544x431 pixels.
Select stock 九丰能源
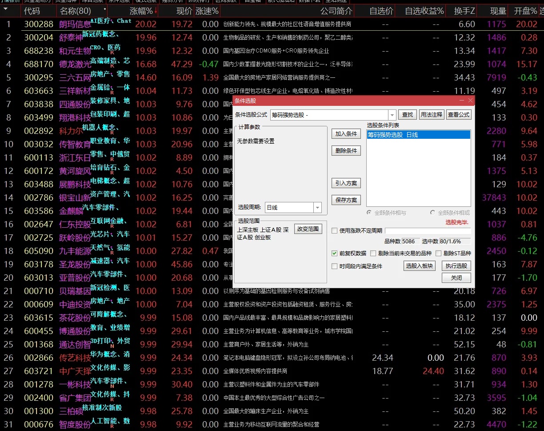click(75, 251)
